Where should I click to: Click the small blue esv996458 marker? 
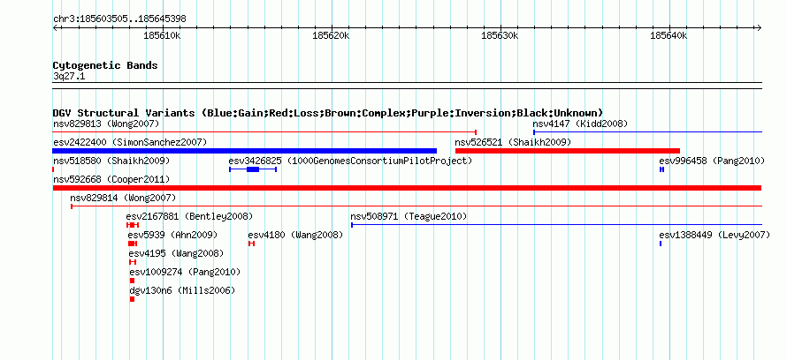pyautogui.click(x=661, y=169)
